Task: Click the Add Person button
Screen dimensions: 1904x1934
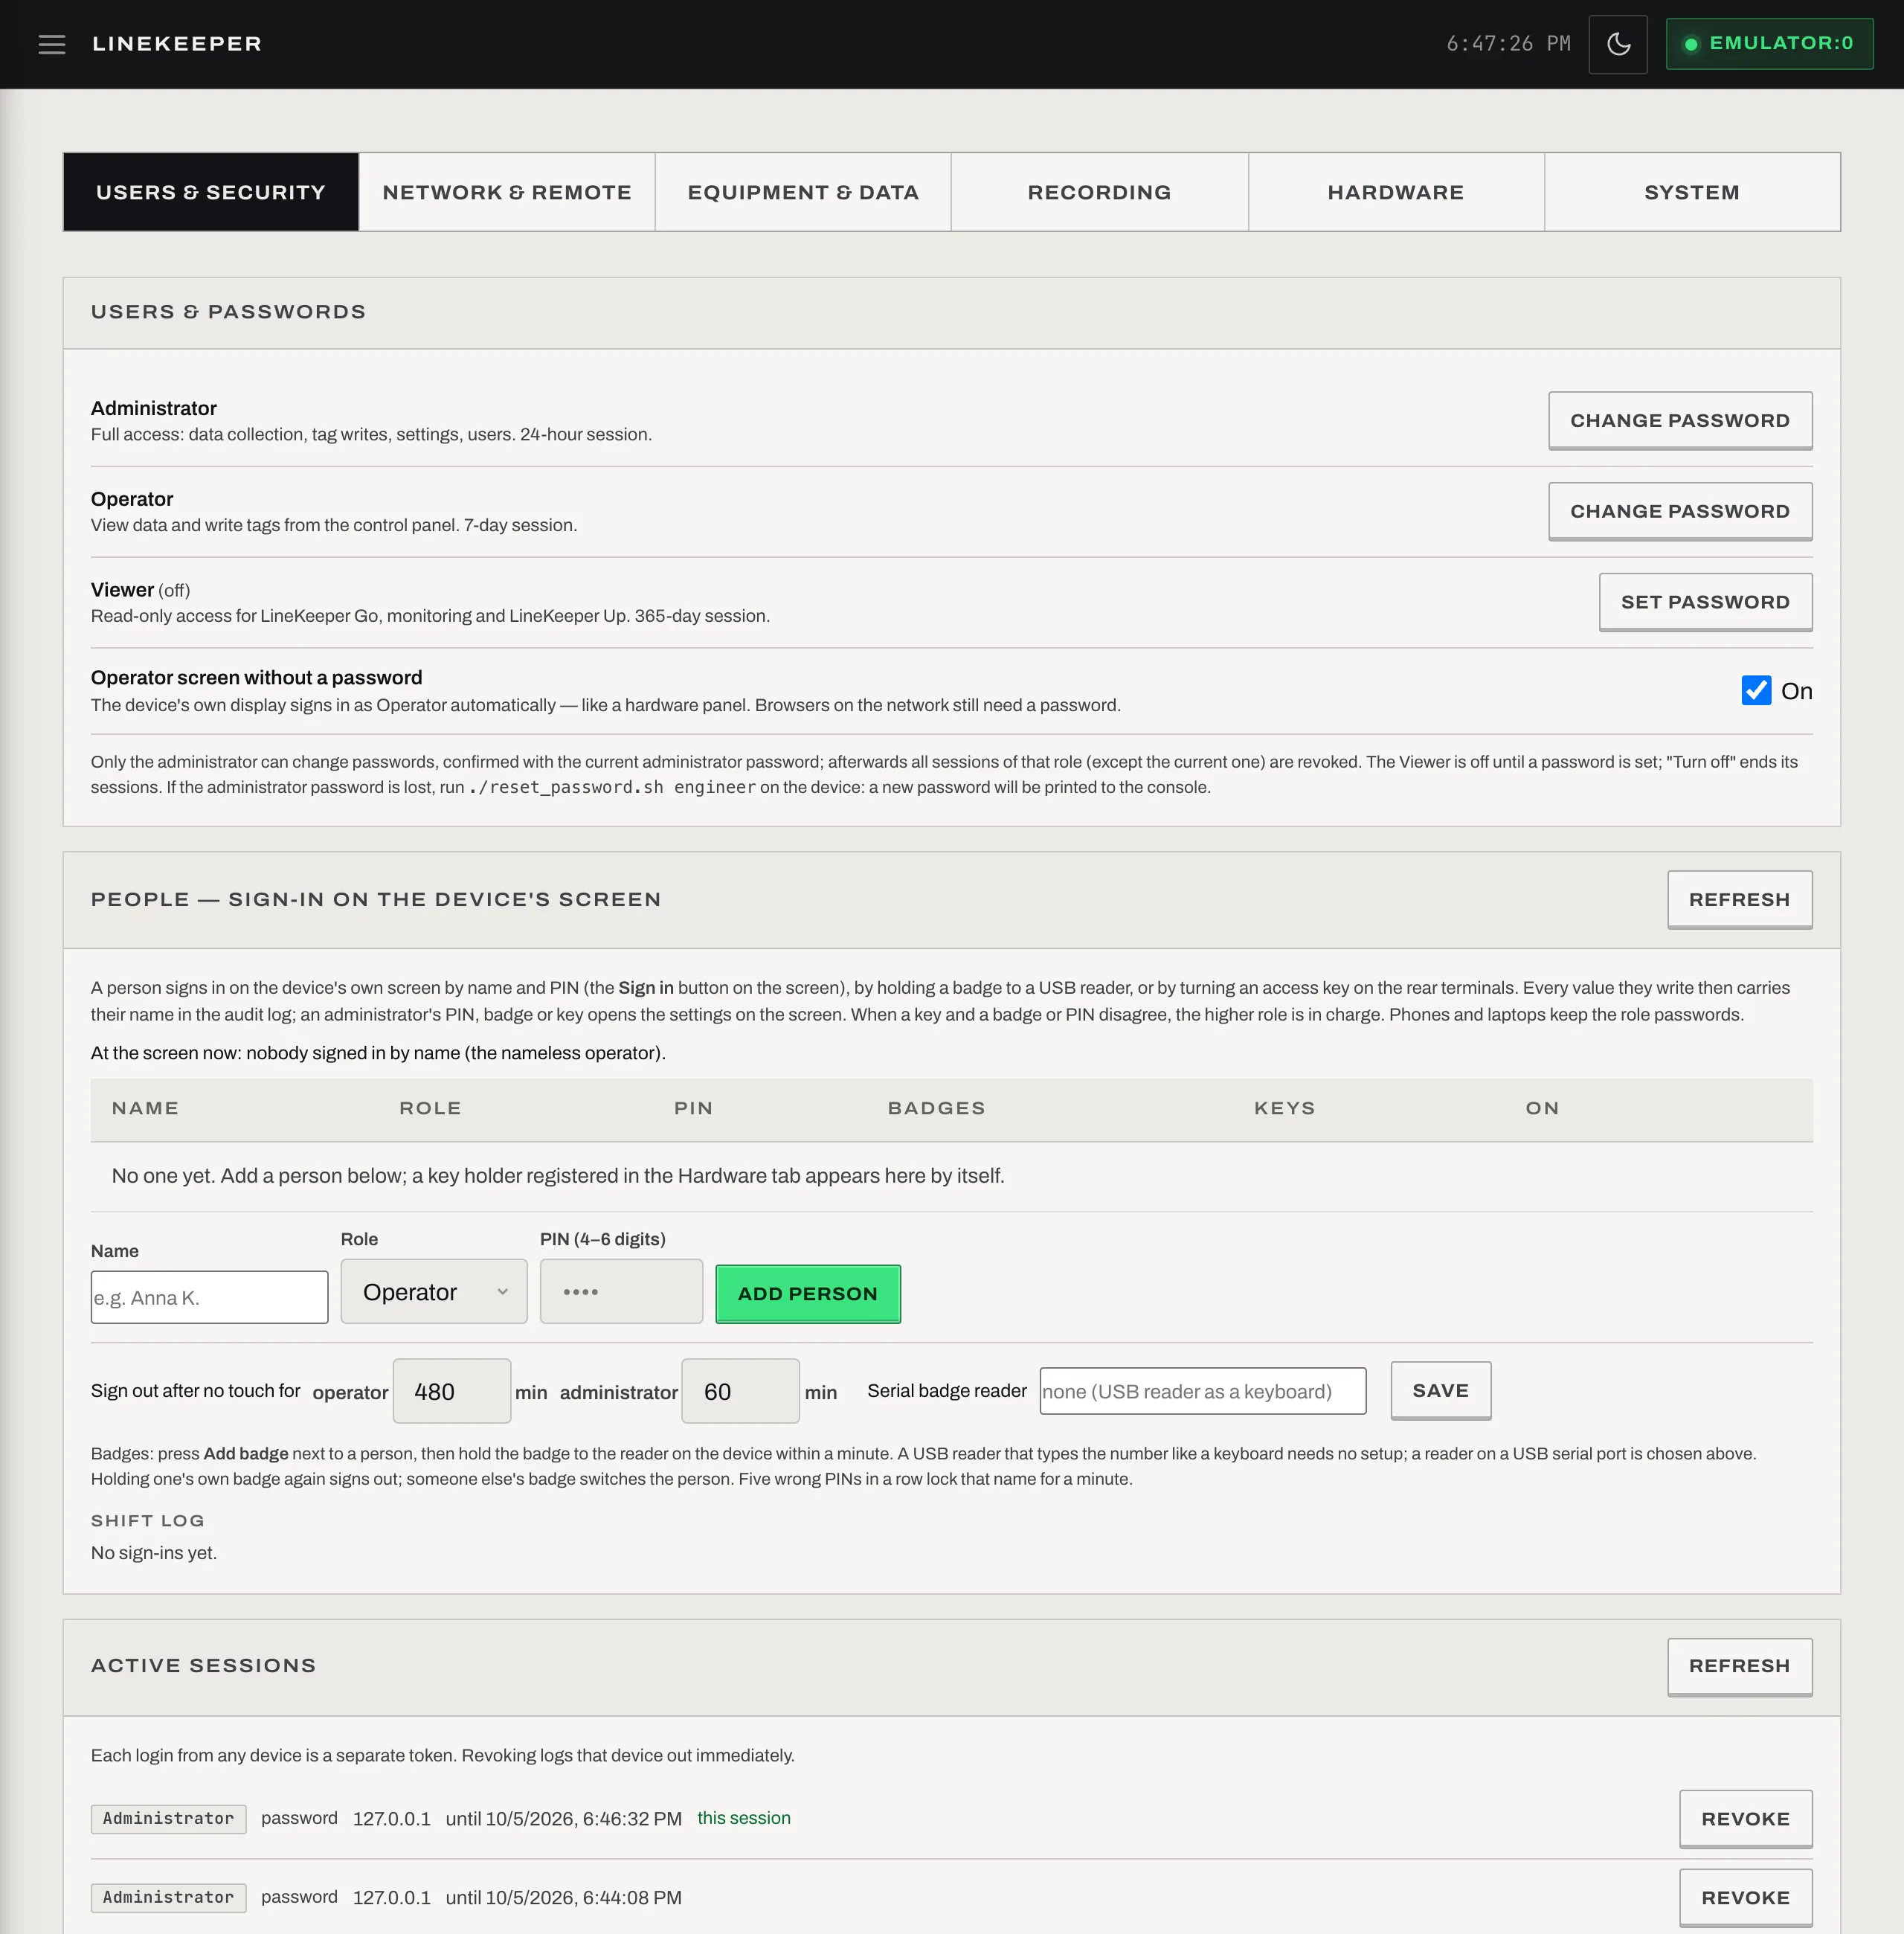Action: (x=808, y=1294)
